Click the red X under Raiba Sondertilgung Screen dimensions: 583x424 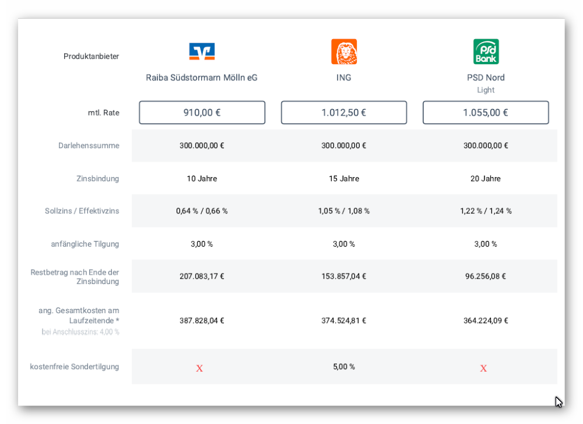click(x=199, y=368)
